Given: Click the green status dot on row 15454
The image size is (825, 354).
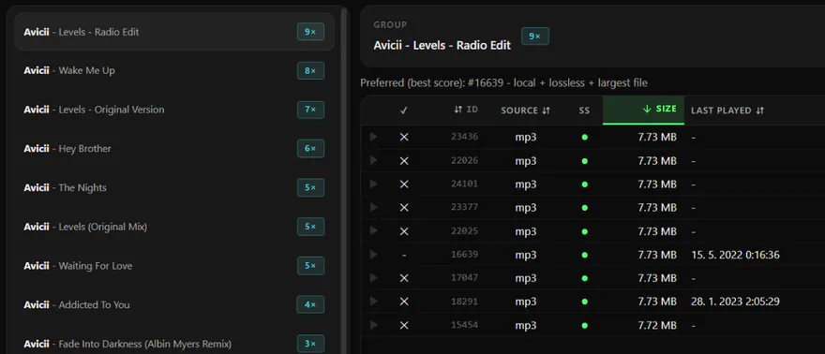Looking at the screenshot, I should click(585, 325).
